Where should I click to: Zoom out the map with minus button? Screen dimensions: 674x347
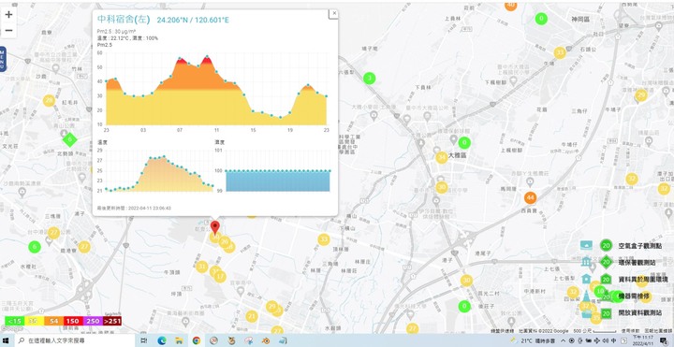(8, 31)
